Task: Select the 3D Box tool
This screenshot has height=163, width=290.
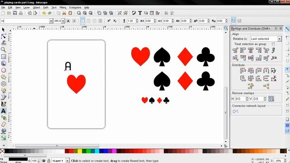Action: (x=3, y=63)
